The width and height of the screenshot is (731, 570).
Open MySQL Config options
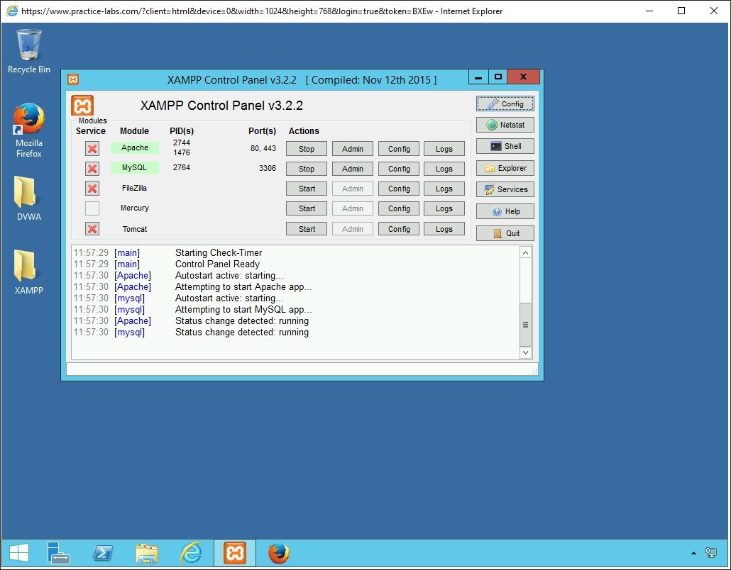(399, 169)
